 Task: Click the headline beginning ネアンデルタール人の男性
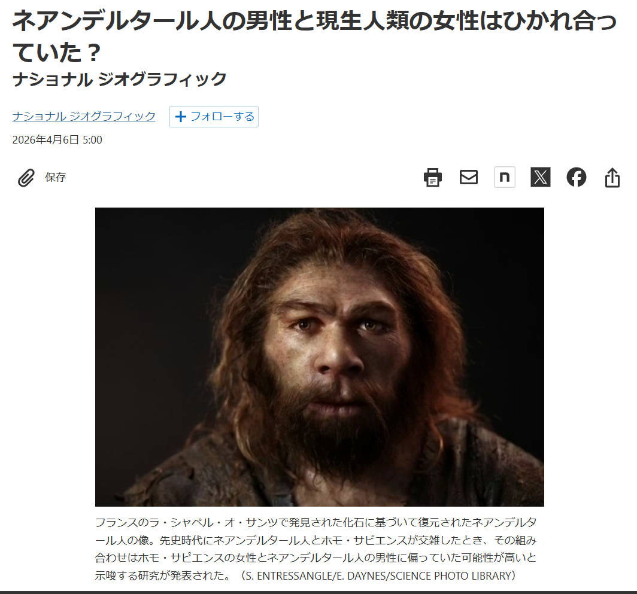(315, 20)
